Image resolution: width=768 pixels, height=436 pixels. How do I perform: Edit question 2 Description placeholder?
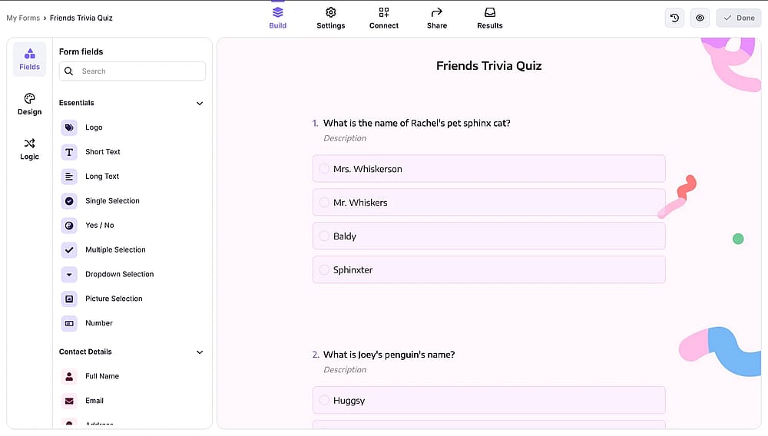point(345,369)
